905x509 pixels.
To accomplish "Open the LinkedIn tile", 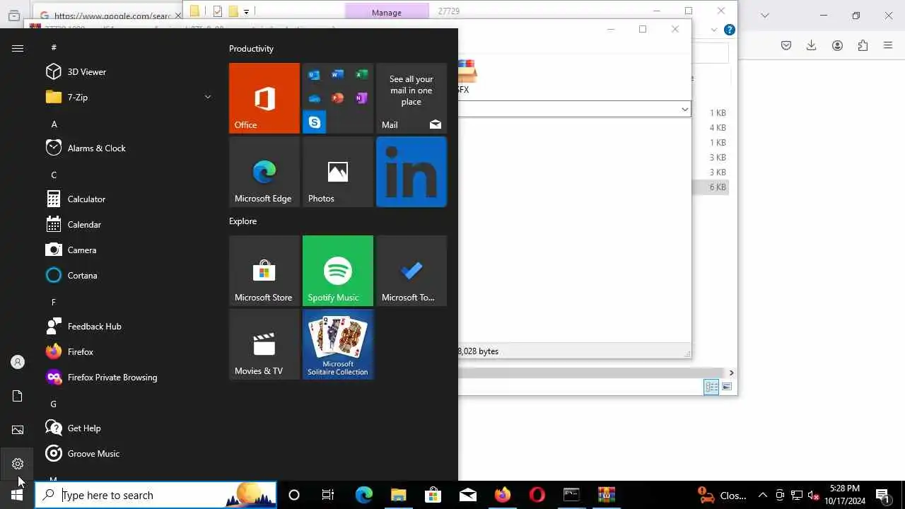I will [x=411, y=172].
